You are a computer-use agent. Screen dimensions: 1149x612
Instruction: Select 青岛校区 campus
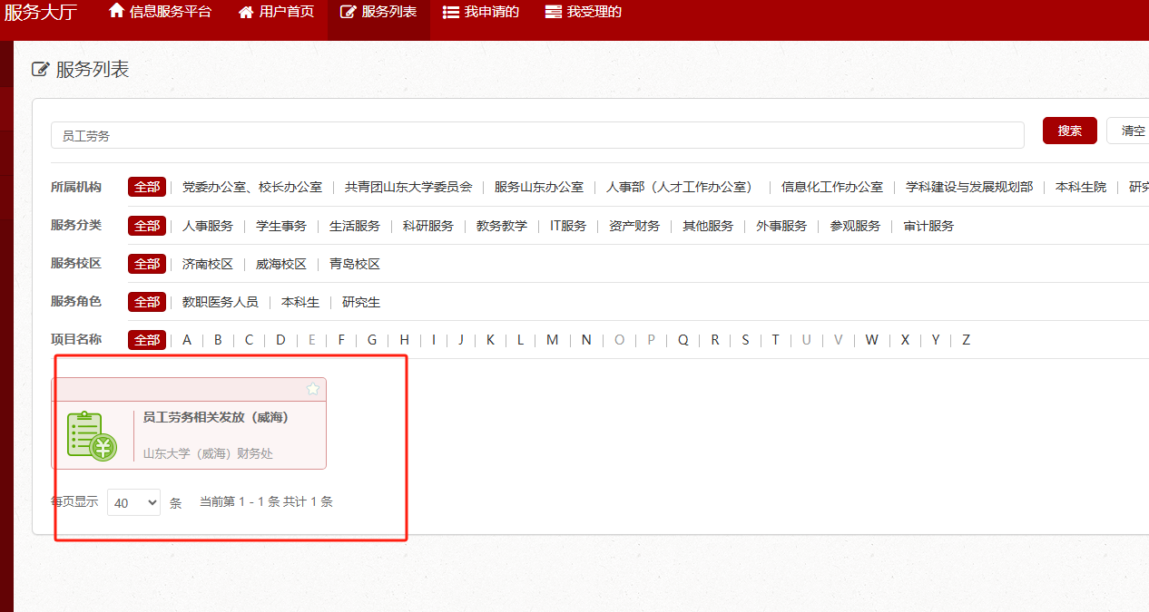click(355, 264)
